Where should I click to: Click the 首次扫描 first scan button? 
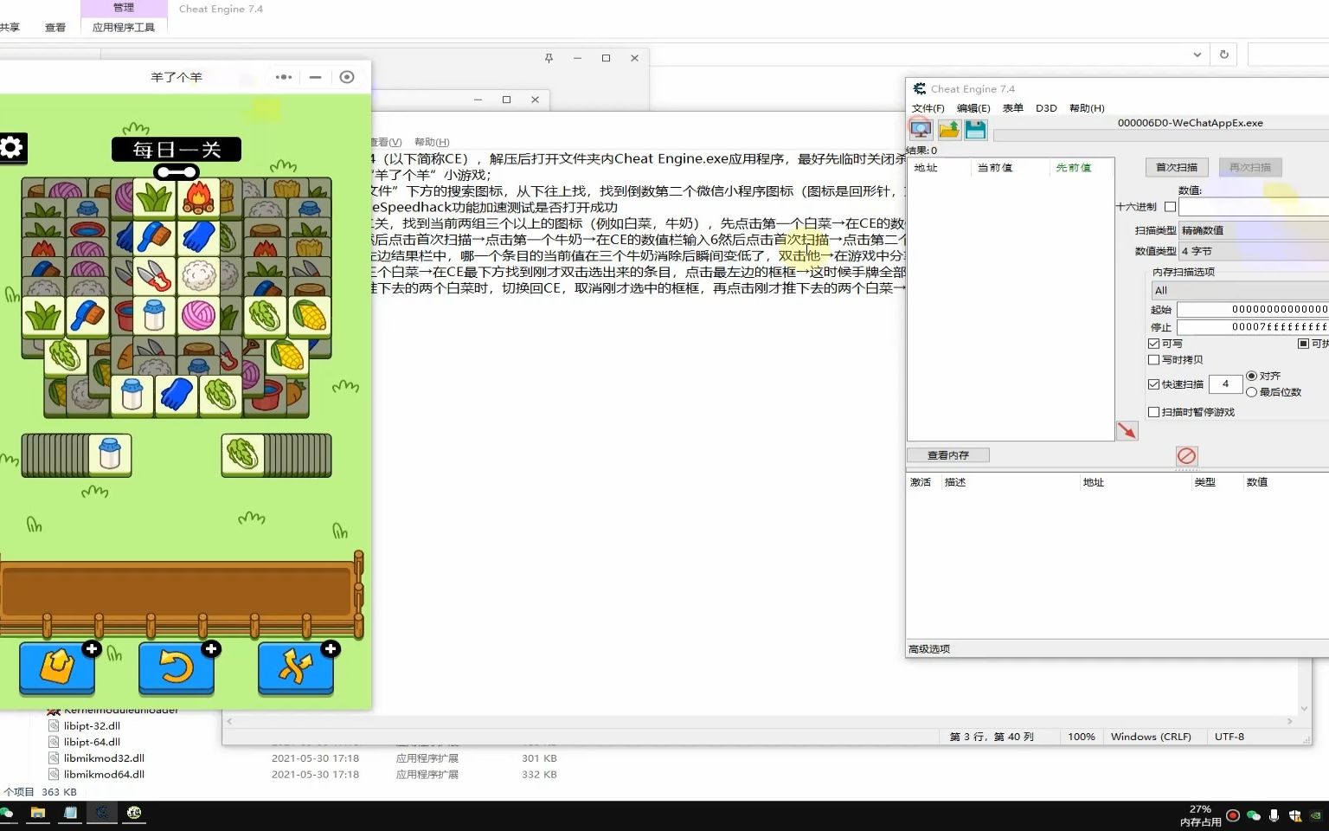[x=1176, y=167]
